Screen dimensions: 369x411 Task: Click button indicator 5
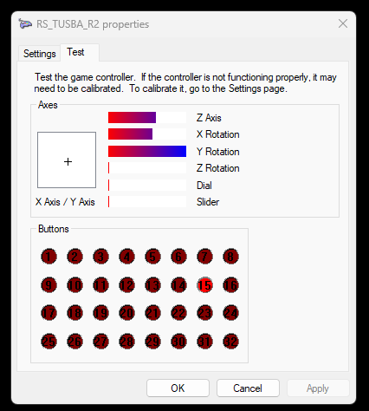coord(152,257)
